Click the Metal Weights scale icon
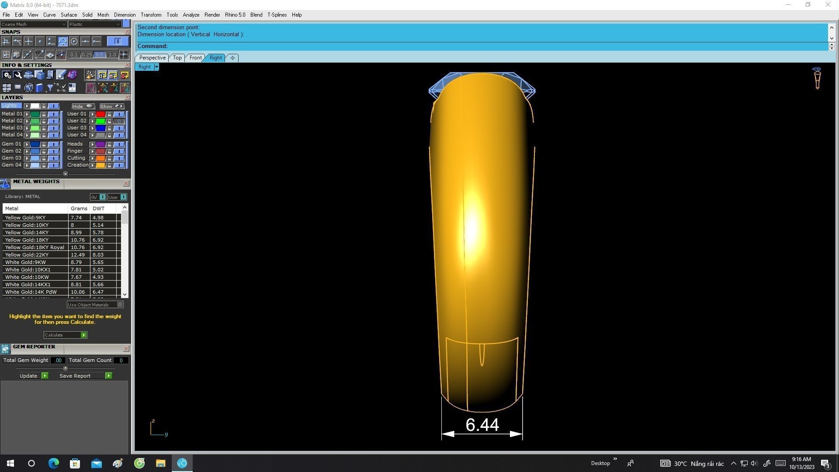 5,184
